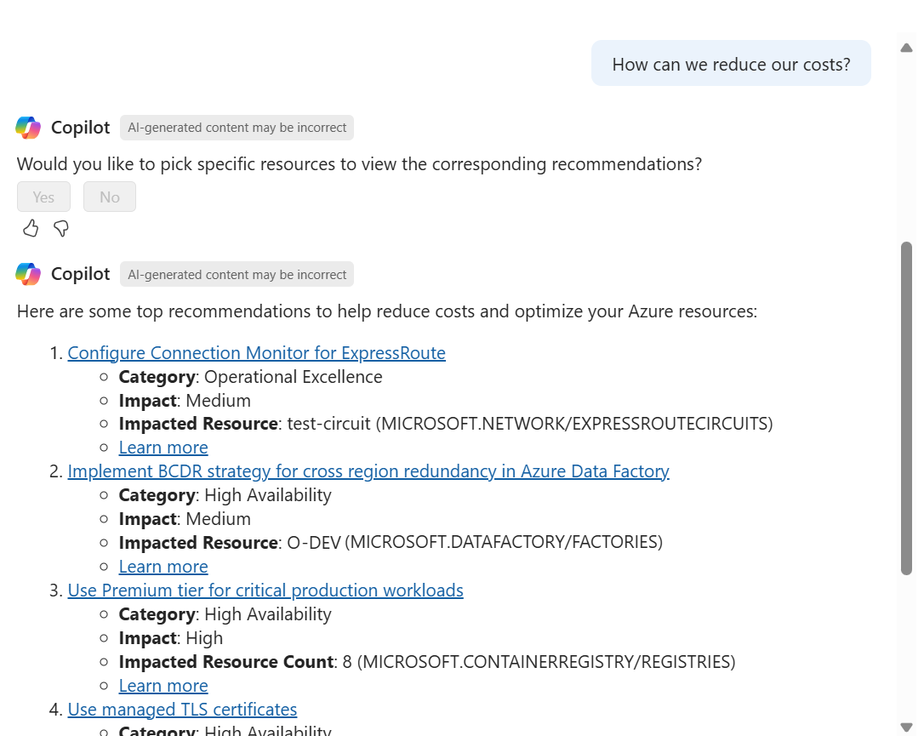Screen dimensions: 924x736
Task: Click the thumbs up feedback icon
Action: (x=31, y=228)
